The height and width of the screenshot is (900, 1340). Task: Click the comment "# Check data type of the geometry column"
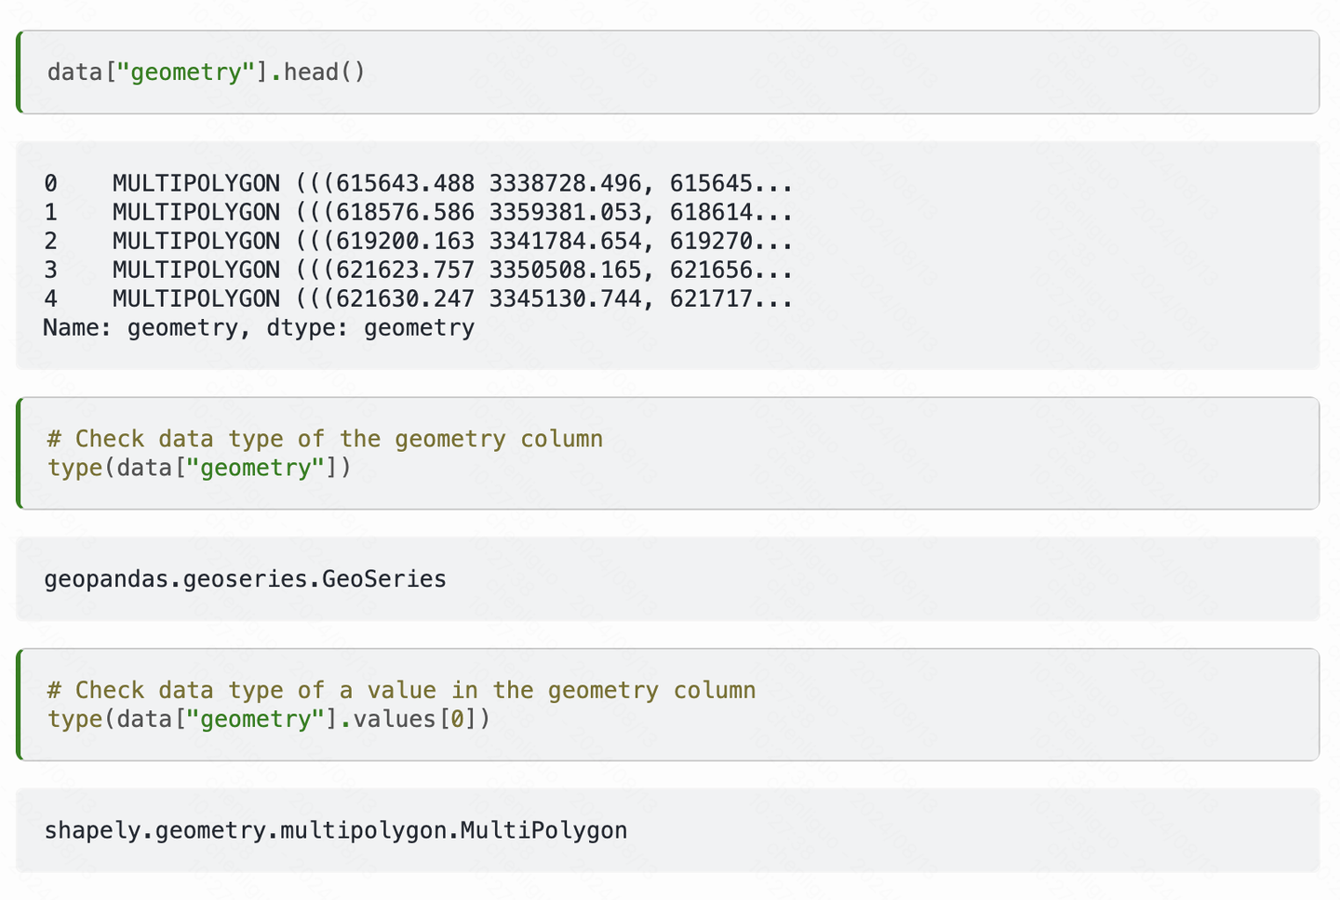[x=324, y=438]
